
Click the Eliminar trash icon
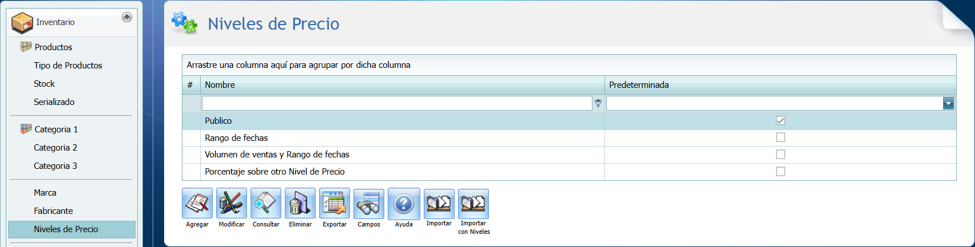pos(300,204)
